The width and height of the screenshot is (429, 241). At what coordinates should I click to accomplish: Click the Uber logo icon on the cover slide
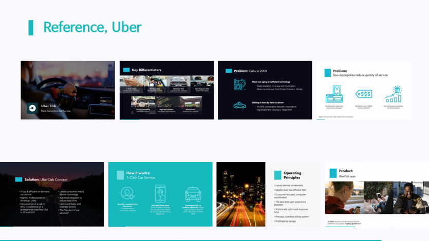tap(32, 108)
